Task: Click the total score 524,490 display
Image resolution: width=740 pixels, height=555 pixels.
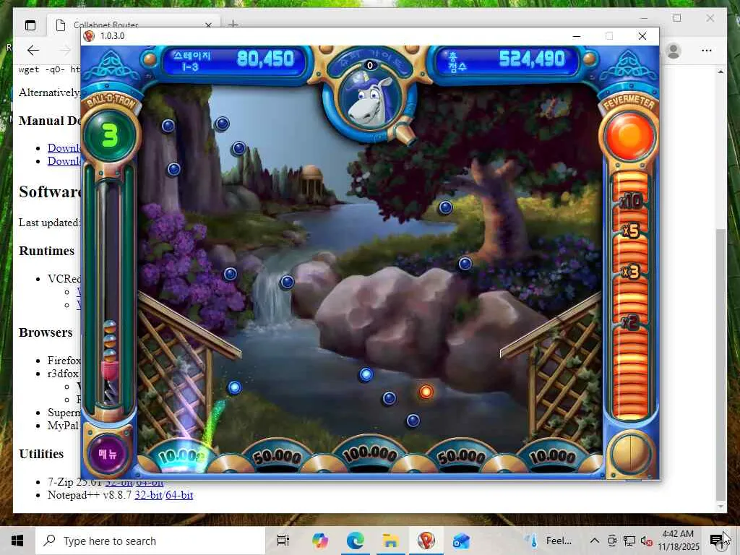Action: (531, 59)
